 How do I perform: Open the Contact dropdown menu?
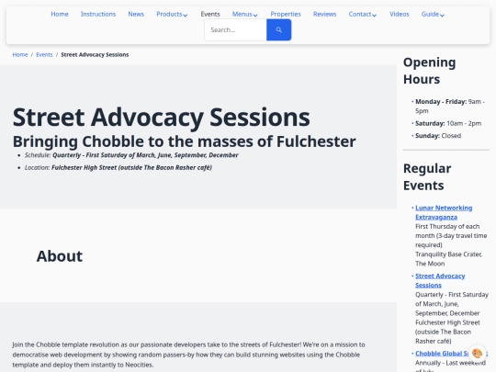363,14
